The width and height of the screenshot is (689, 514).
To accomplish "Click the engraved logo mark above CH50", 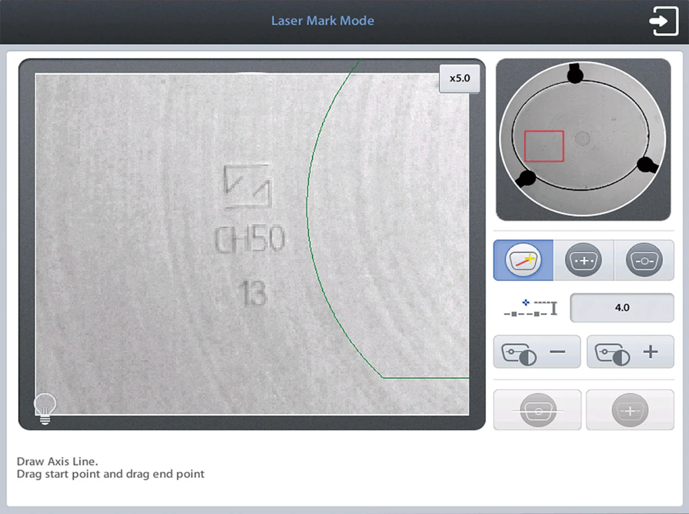I will tap(247, 186).
